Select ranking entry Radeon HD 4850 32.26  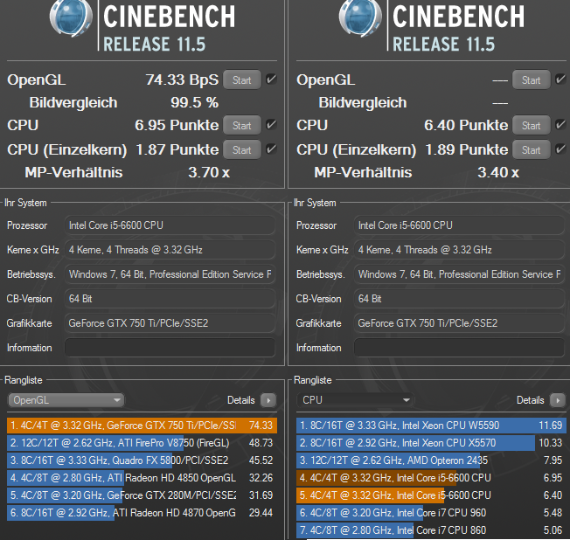[142, 478]
